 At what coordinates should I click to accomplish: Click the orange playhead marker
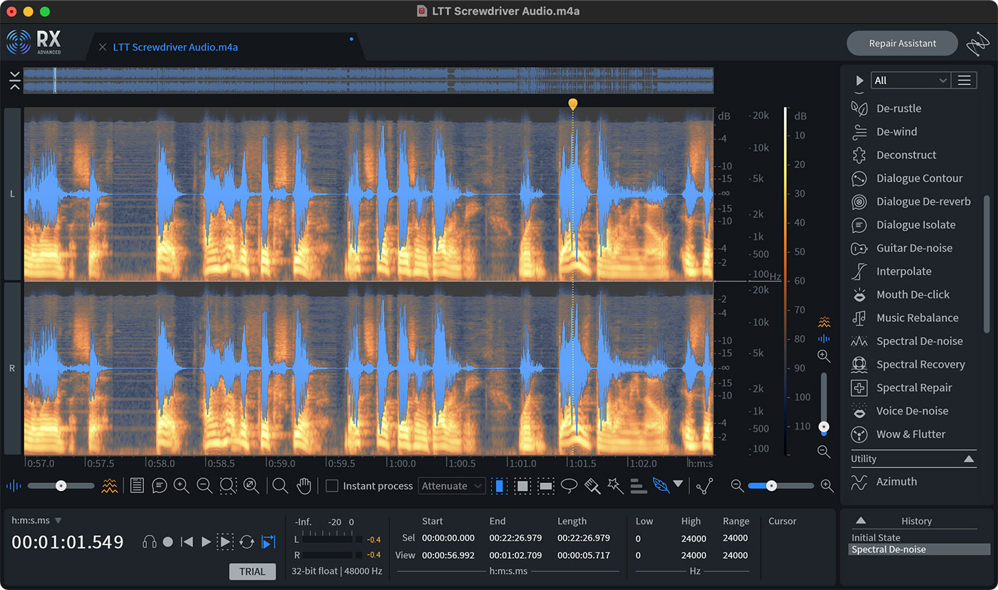click(x=572, y=105)
